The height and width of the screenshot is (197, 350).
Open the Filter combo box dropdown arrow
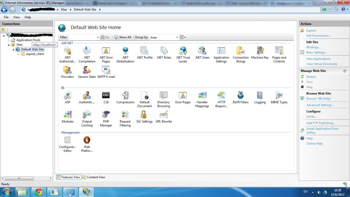98,37
